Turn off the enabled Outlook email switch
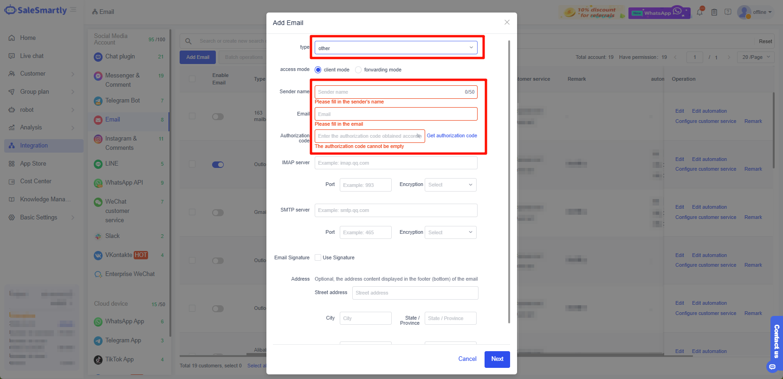The width and height of the screenshot is (783, 379). [x=218, y=164]
